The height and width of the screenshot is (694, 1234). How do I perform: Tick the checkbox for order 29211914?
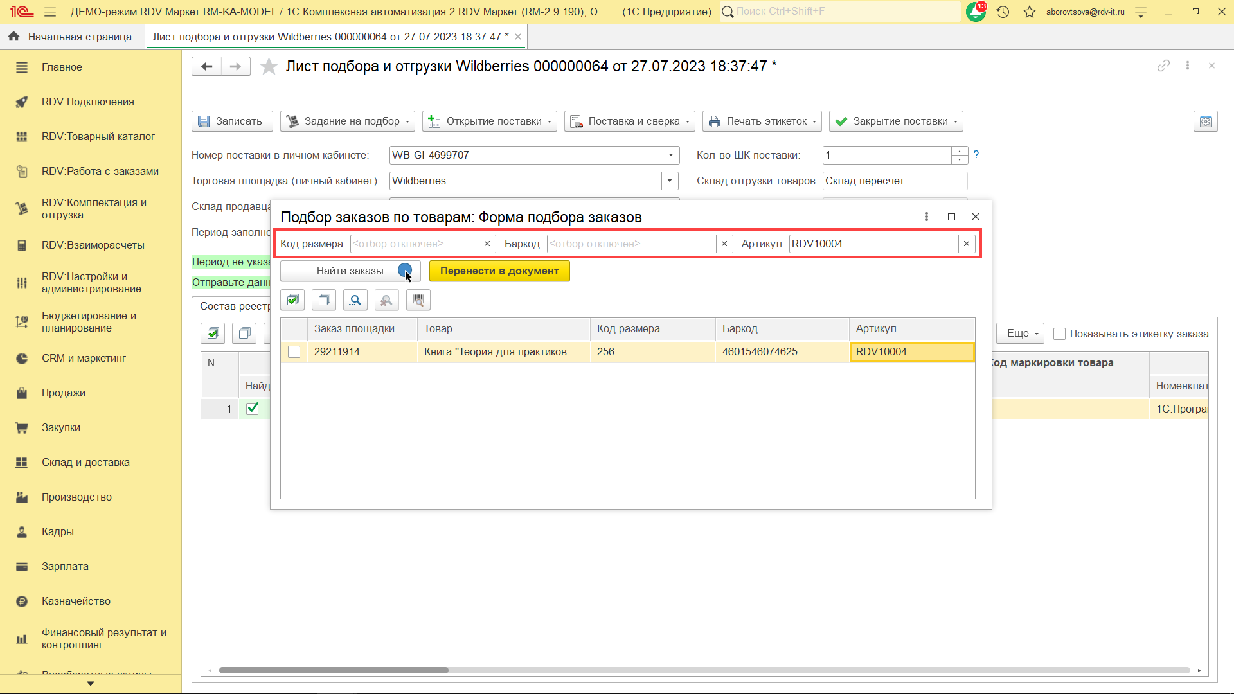[294, 352]
